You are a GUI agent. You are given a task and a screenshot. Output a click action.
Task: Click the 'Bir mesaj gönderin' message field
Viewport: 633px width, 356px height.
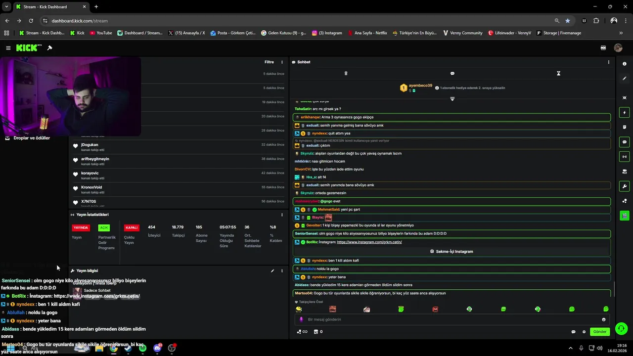click(452, 319)
